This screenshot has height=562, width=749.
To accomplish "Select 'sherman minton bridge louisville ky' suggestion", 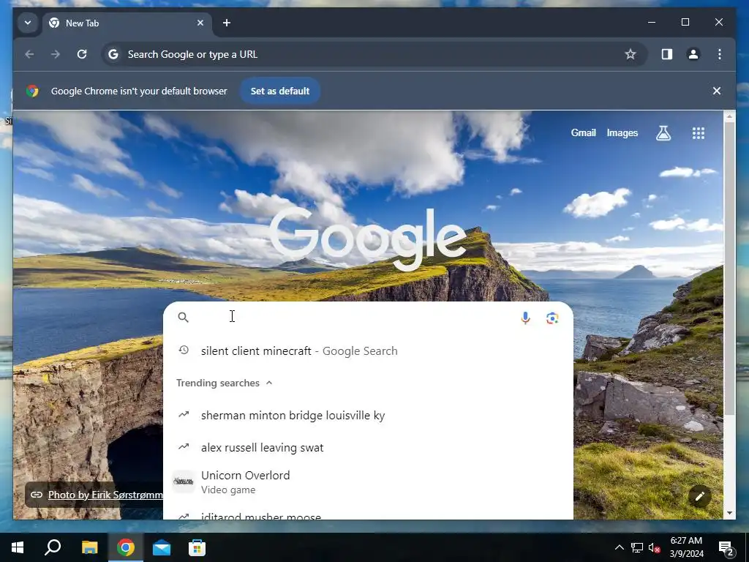I will [x=368, y=416].
